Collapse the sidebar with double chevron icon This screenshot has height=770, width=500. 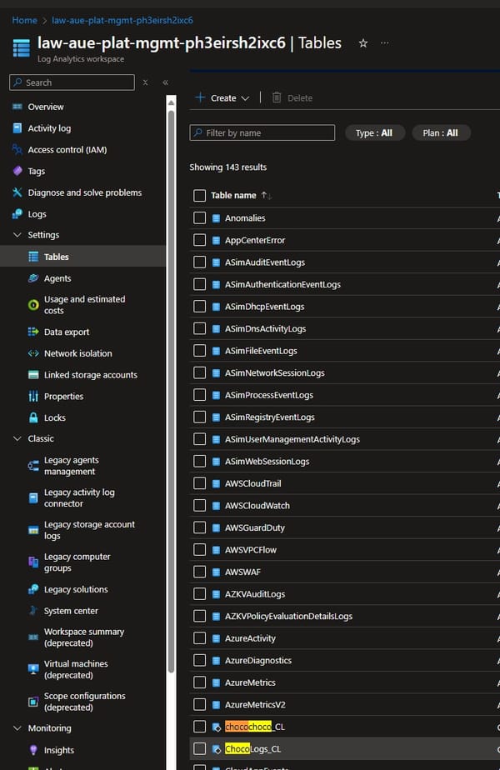(x=166, y=82)
